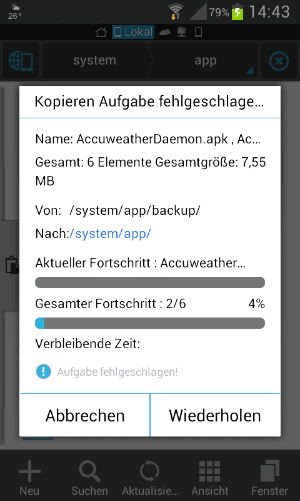Close the window with the circled X
The width and height of the screenshot is (300, 501).
click(x=279, y=61)
